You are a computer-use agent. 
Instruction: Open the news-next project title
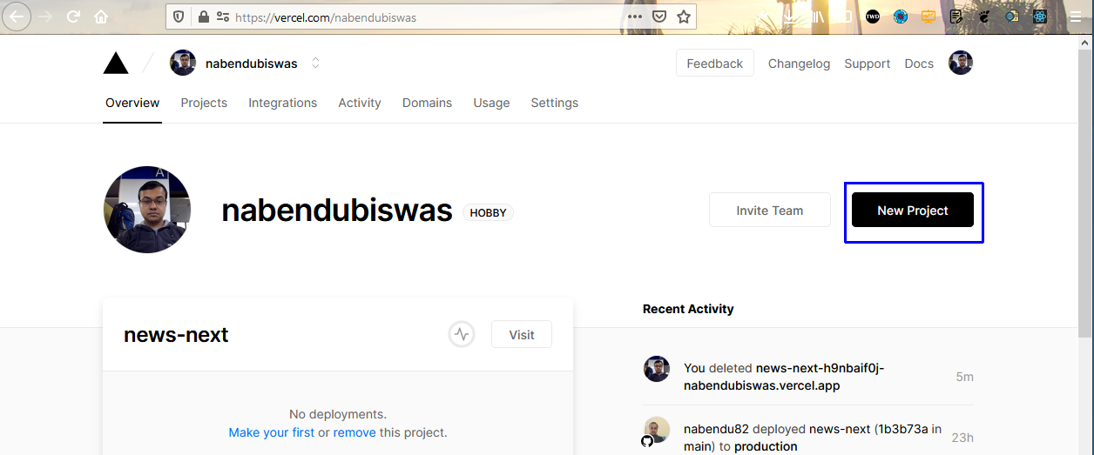point(176,335)
